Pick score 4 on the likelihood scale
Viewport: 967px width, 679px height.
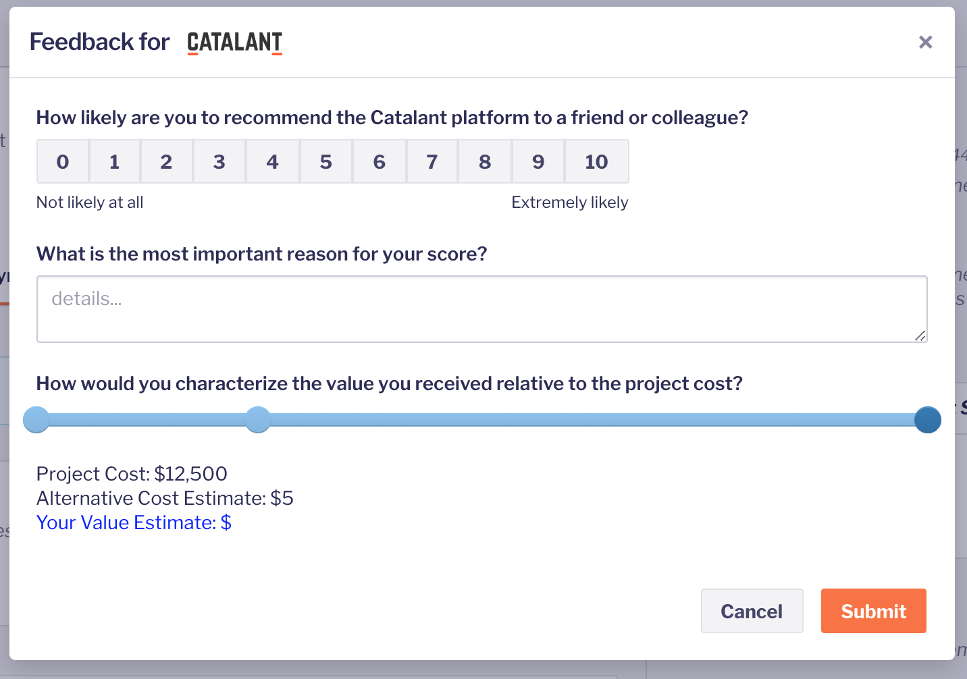click(273, 161)
